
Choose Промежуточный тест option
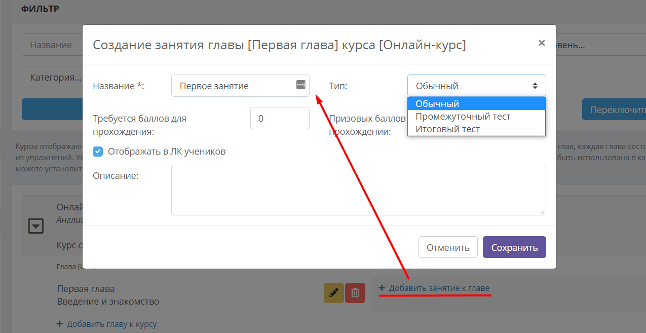tap(476, 116)
